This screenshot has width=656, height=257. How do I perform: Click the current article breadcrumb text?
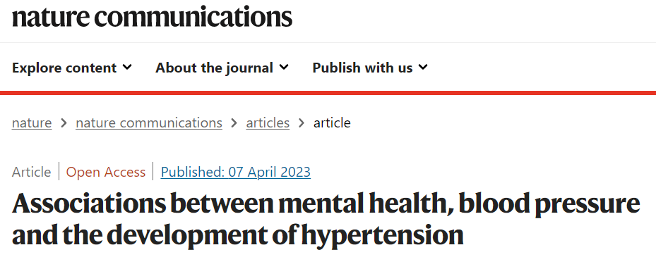(332, 123)
